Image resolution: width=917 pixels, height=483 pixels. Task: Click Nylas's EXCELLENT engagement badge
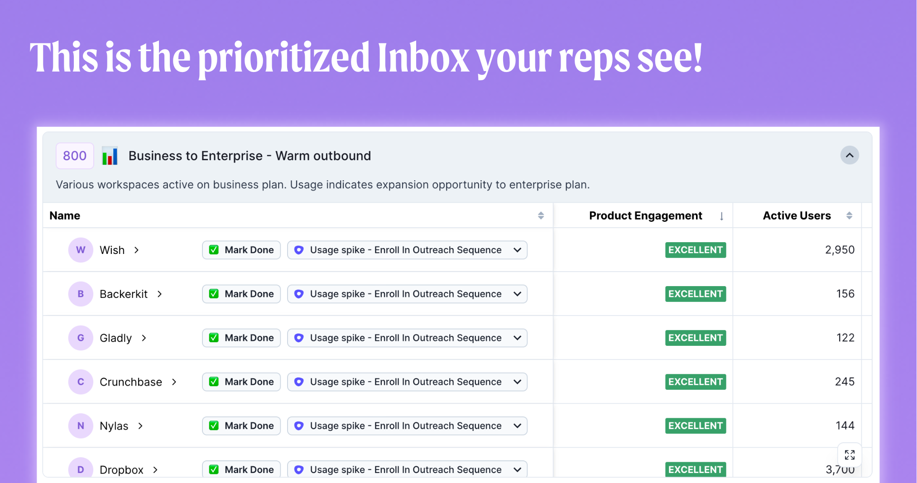click(696, 426)
